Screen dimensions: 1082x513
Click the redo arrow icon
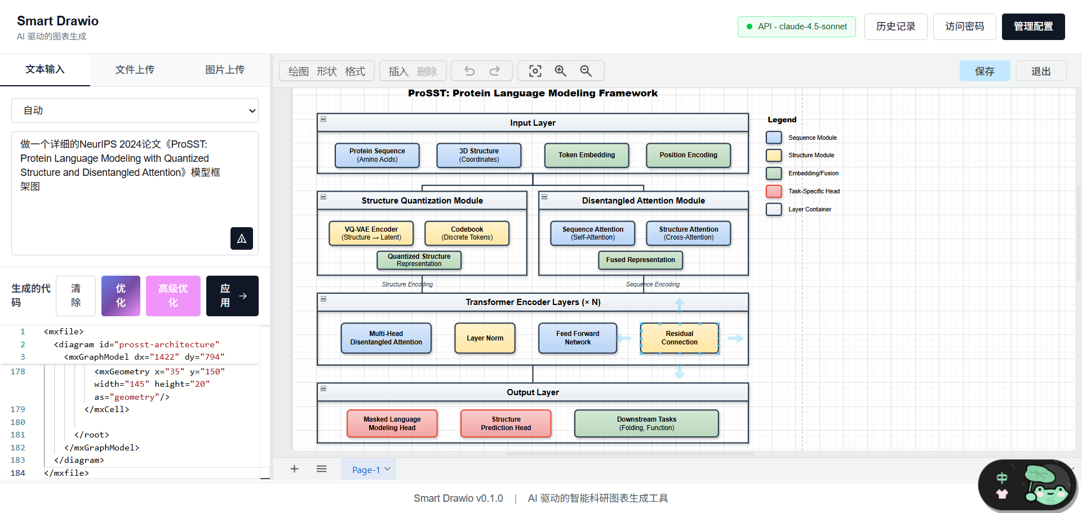point(494,71)
